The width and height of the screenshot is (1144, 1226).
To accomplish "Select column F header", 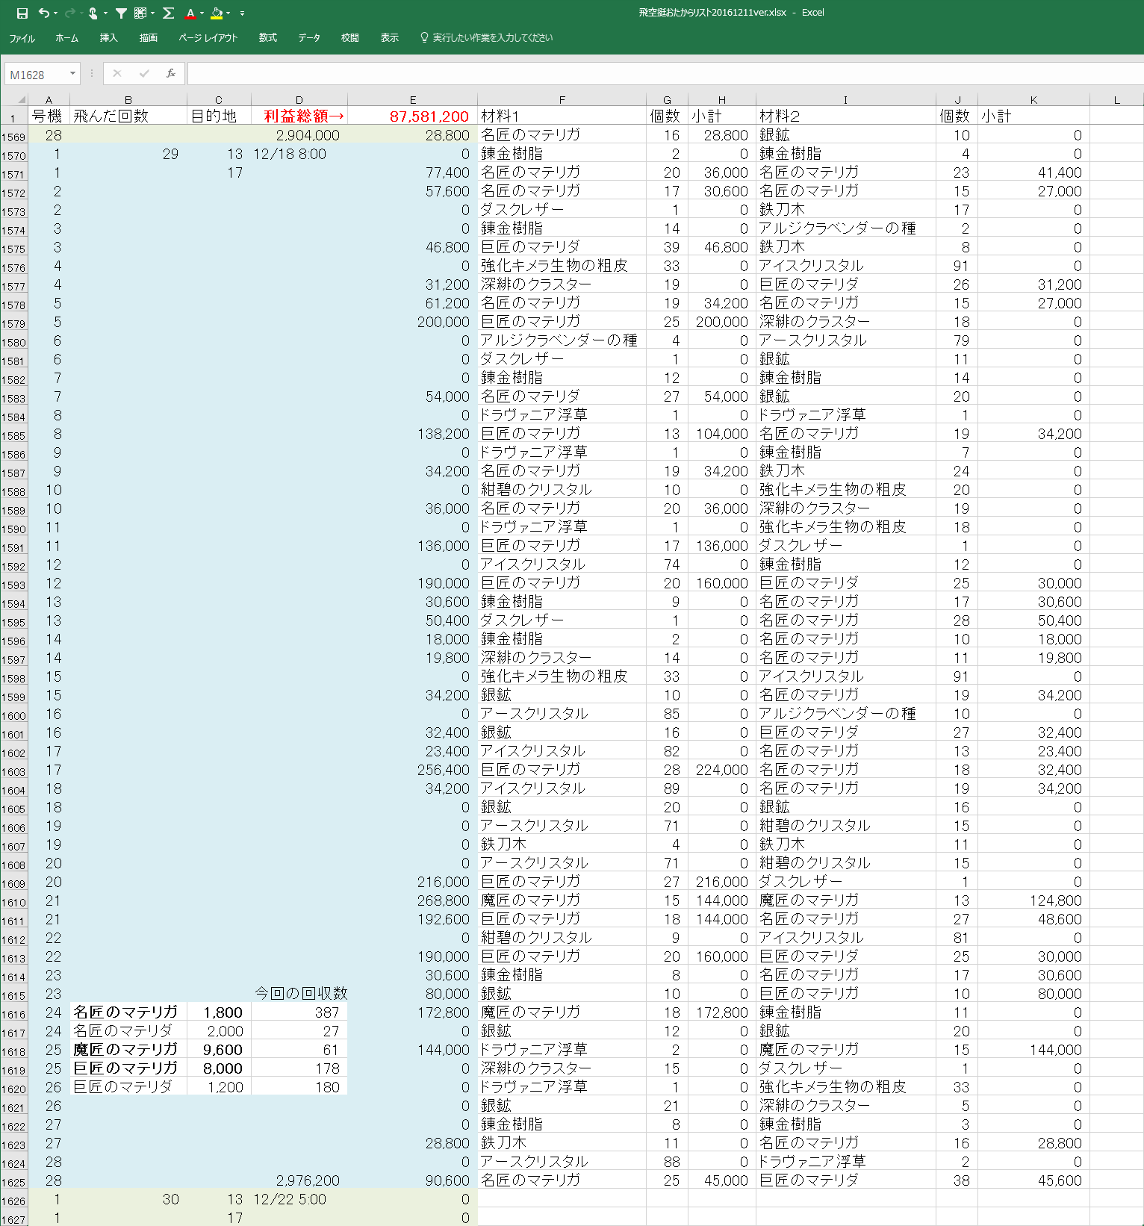I will tap(562, 100).
